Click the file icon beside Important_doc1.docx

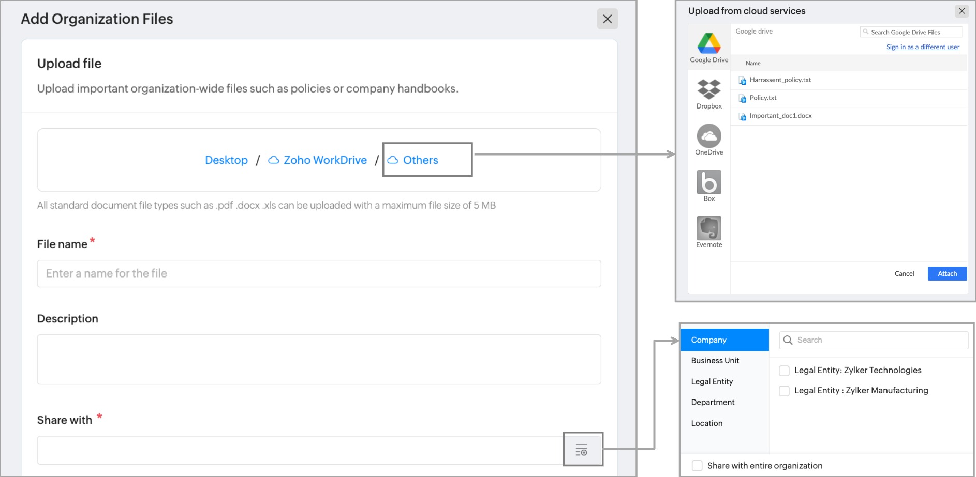(743, 116)
